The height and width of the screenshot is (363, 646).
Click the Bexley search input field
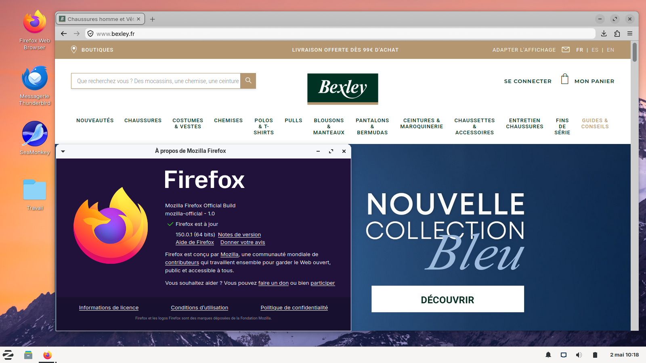pyautogui.click(x=156, y=81)
